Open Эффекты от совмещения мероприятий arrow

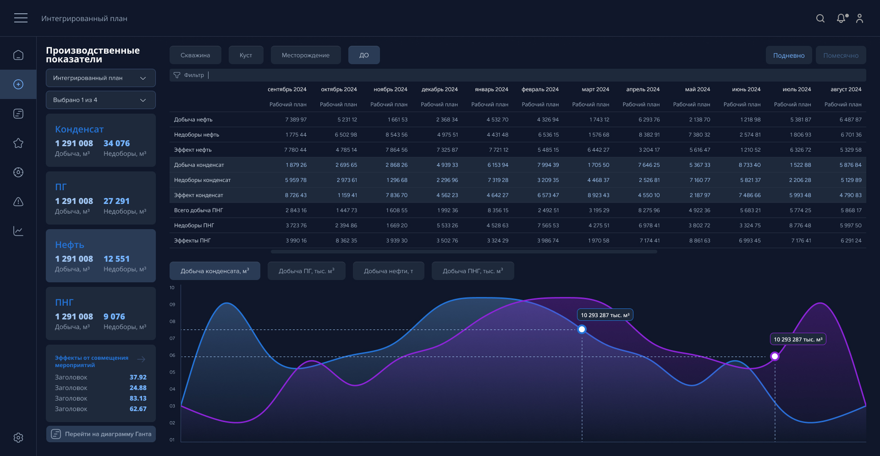[141, 359]
